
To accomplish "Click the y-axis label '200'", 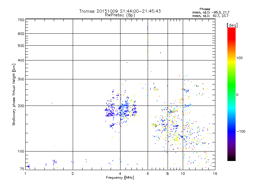I will pos(21,106).
